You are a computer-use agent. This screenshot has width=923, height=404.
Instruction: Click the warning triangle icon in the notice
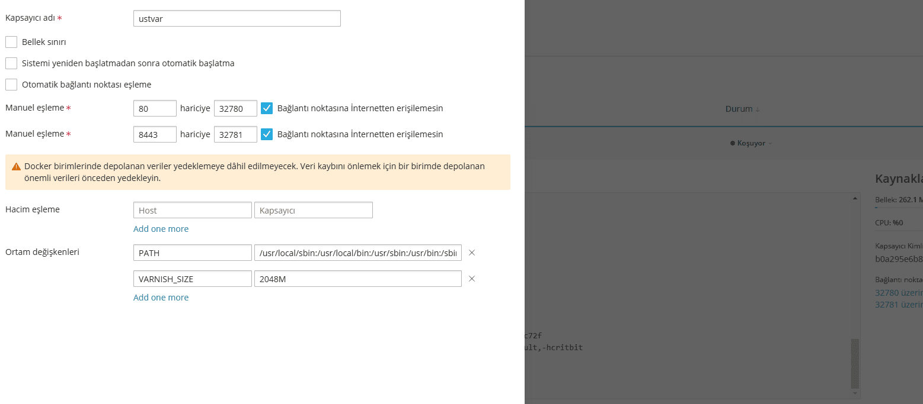pos(16,167)
